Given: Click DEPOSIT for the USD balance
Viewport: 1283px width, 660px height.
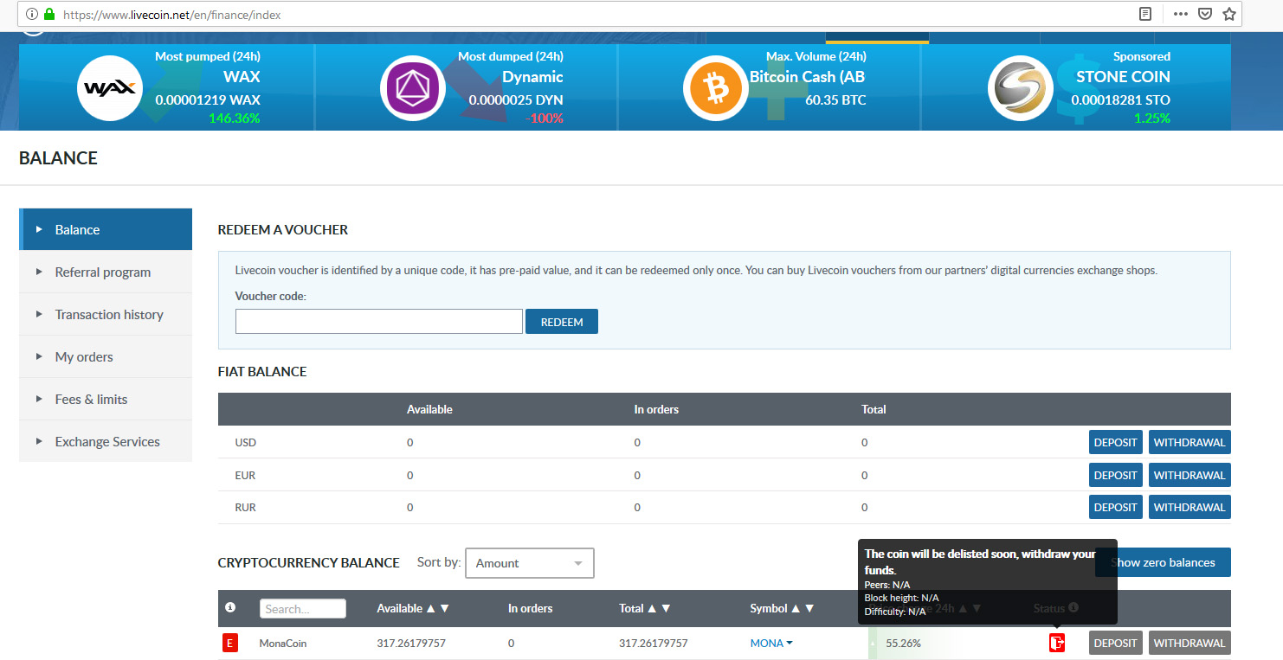Looking at the screenshot, I should (x=1115, y=442).
